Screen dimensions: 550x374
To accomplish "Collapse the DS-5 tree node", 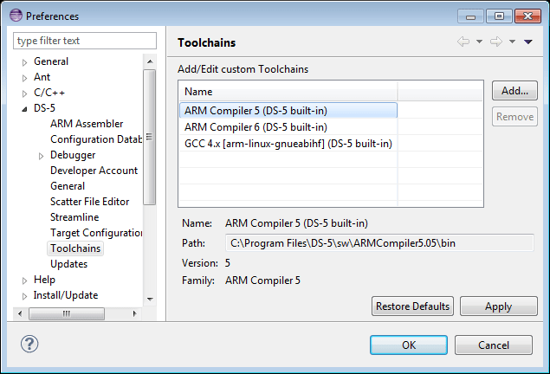I will (x=24, y=109).
